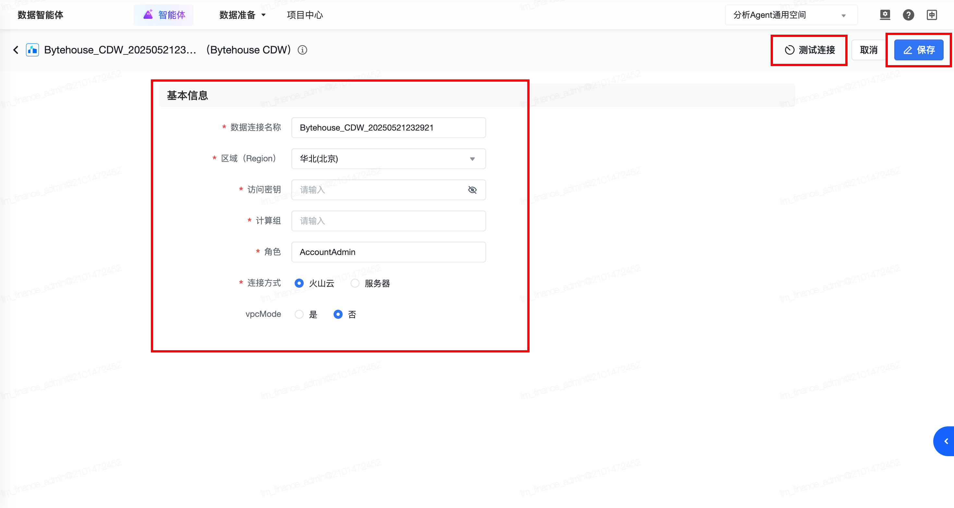The width and height of the screenshot is (954, 508).
Task: Click the Bytehouse CDW connection logo icon
Action: click(32, 50)
